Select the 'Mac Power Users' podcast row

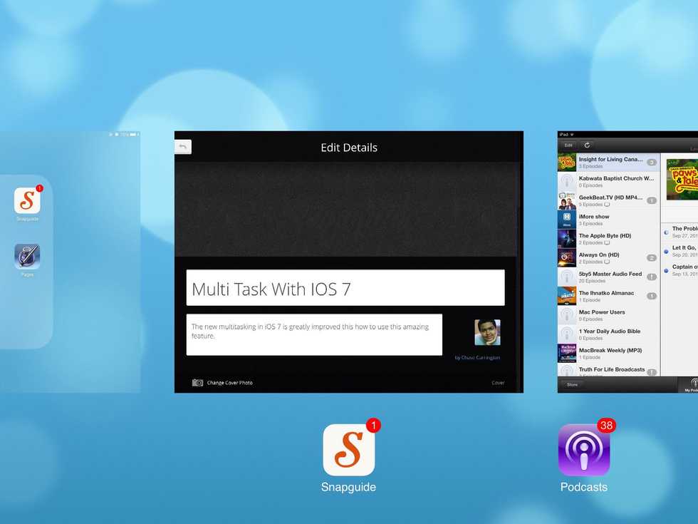tap(608, 315)
